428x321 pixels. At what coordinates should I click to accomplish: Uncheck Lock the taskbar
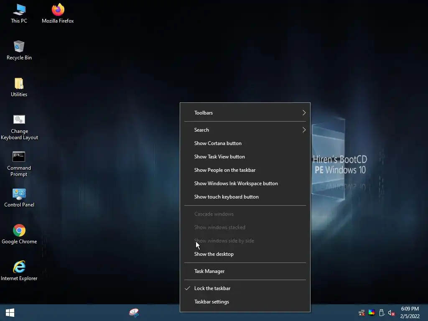click(x=245, y=288)
